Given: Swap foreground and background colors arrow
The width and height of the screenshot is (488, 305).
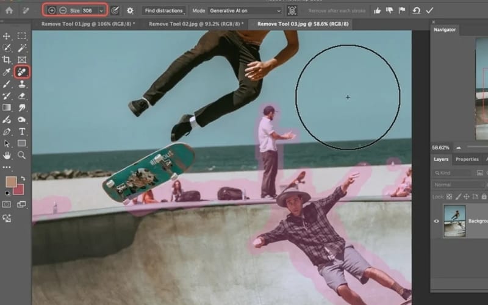Looking at the screenshot, I should [x=23, y=178].
